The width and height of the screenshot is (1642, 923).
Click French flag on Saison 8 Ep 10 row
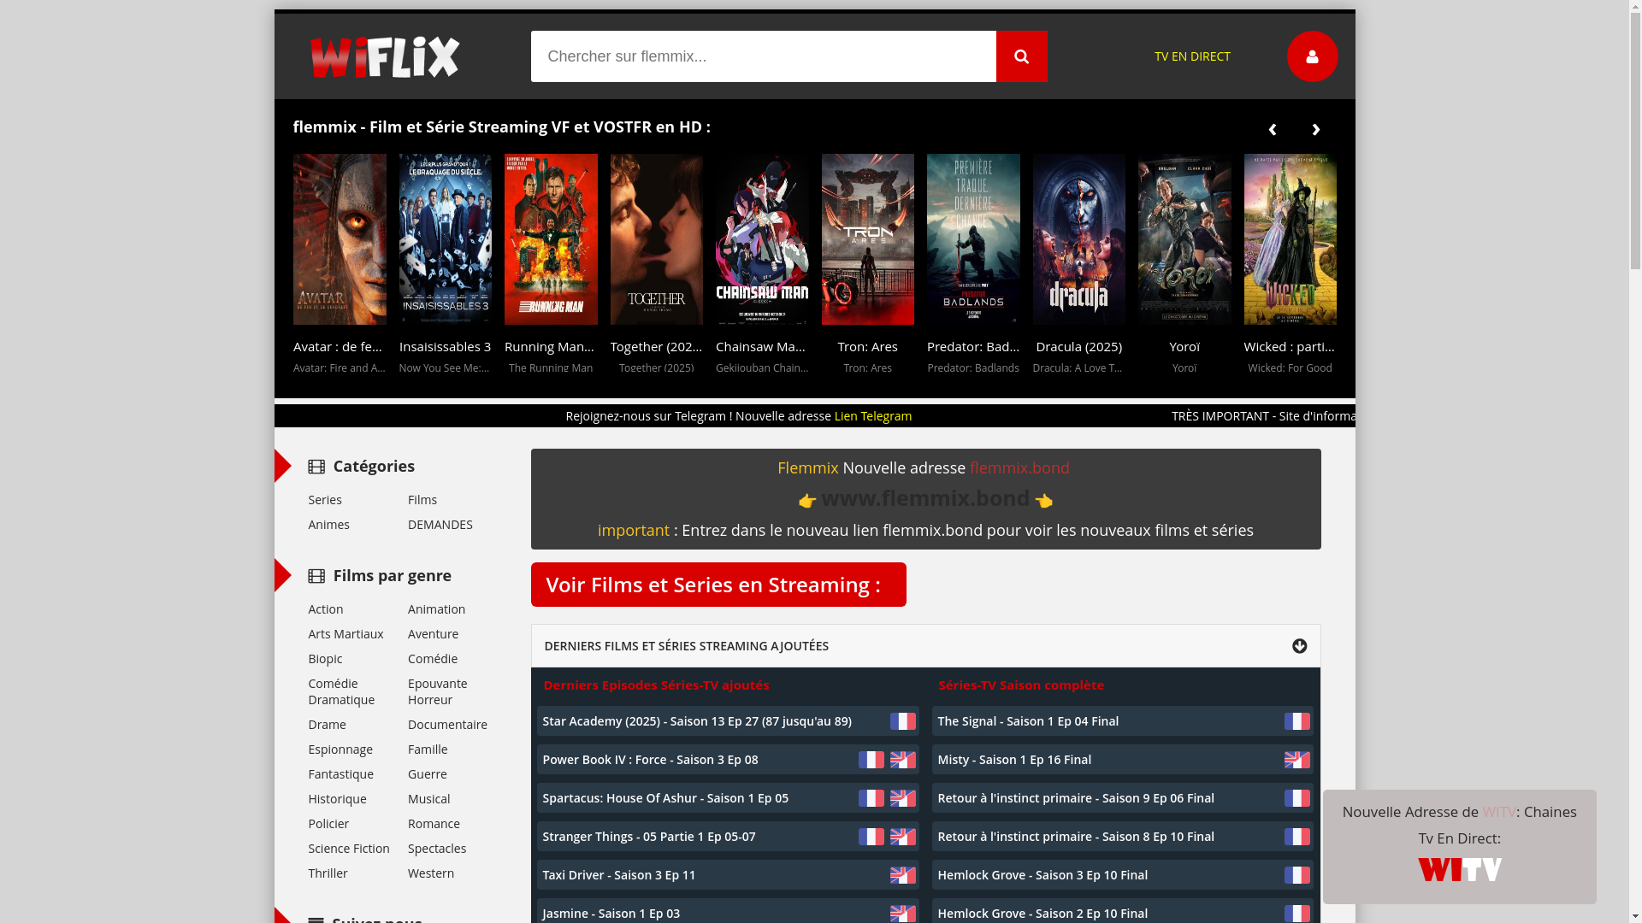1296,837
